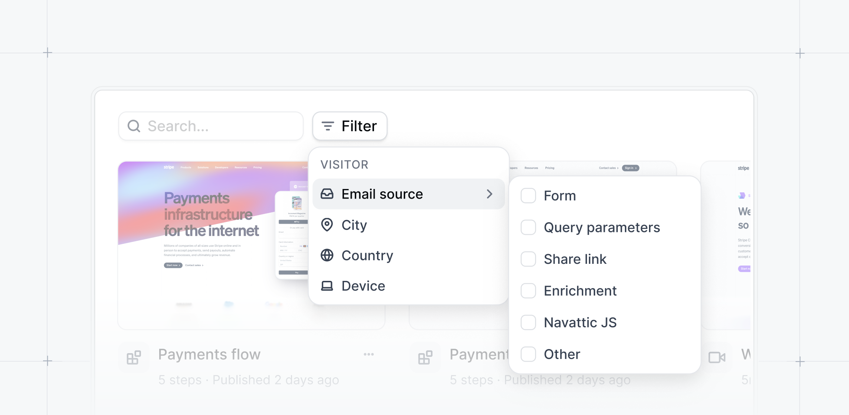The image size is (849, 415).
Task: Click the Contact sales link
Action: coord(607,168)
